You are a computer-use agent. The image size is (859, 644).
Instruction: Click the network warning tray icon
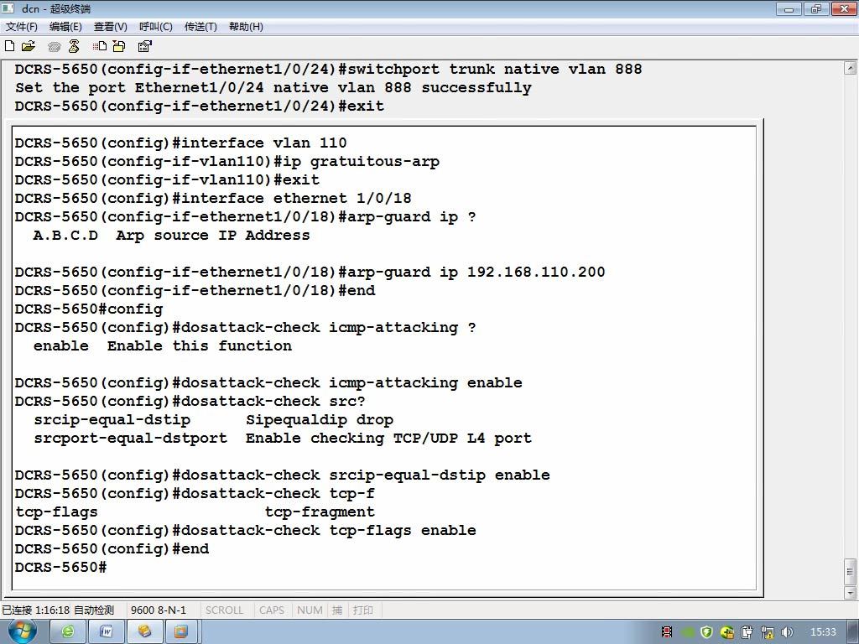(768, 632)
